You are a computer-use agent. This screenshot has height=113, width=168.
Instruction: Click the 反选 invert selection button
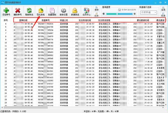[163, 15]
